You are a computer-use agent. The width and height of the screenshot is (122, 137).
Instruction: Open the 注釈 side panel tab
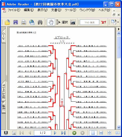(x=4, y=107)
